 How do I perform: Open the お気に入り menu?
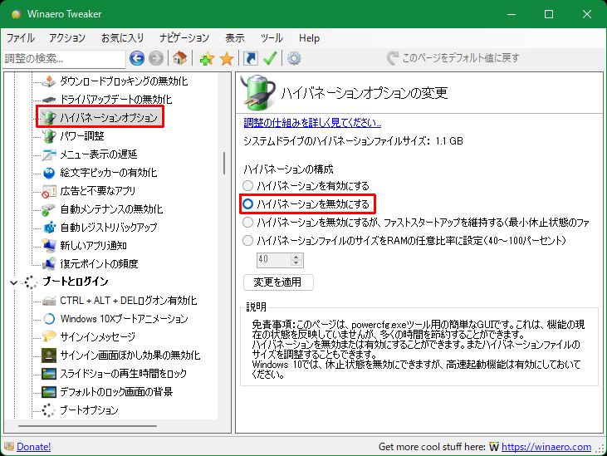(122, 38)
